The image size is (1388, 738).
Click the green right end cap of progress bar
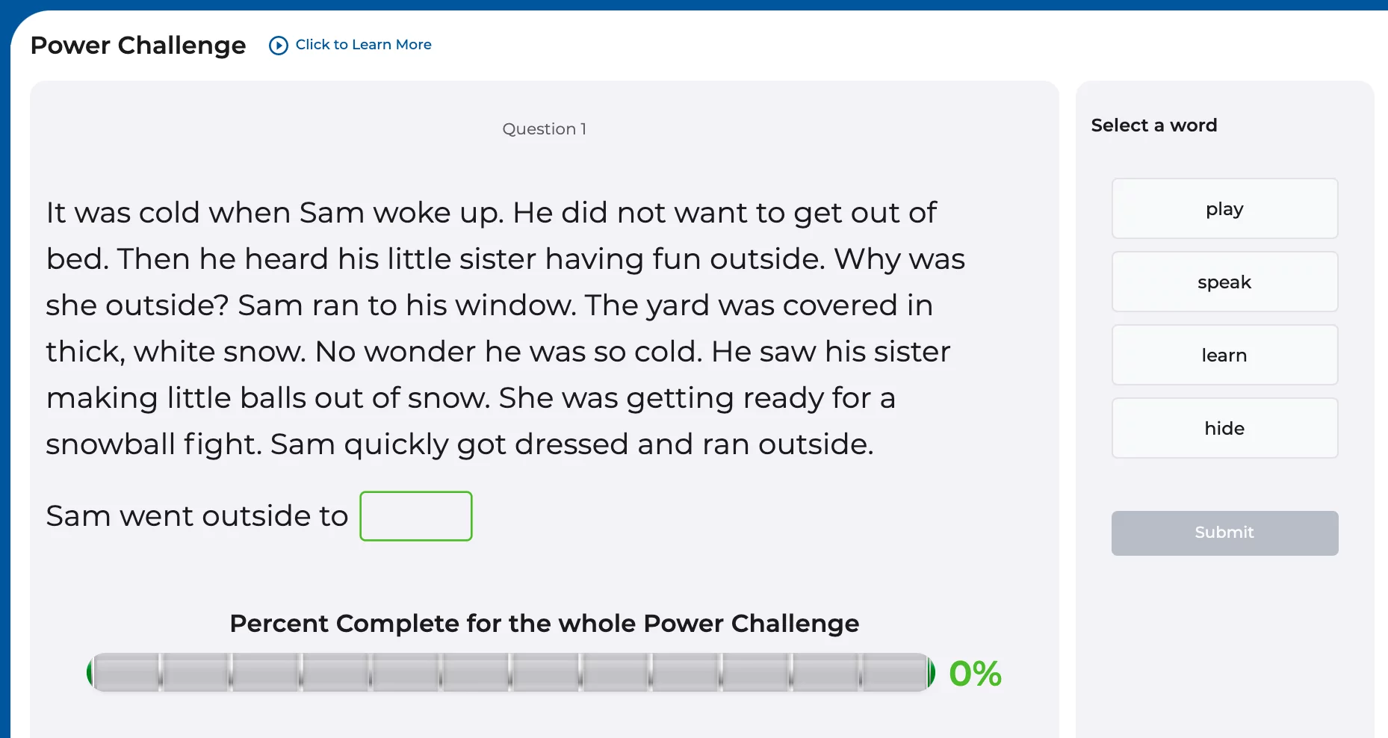[931, 672]
